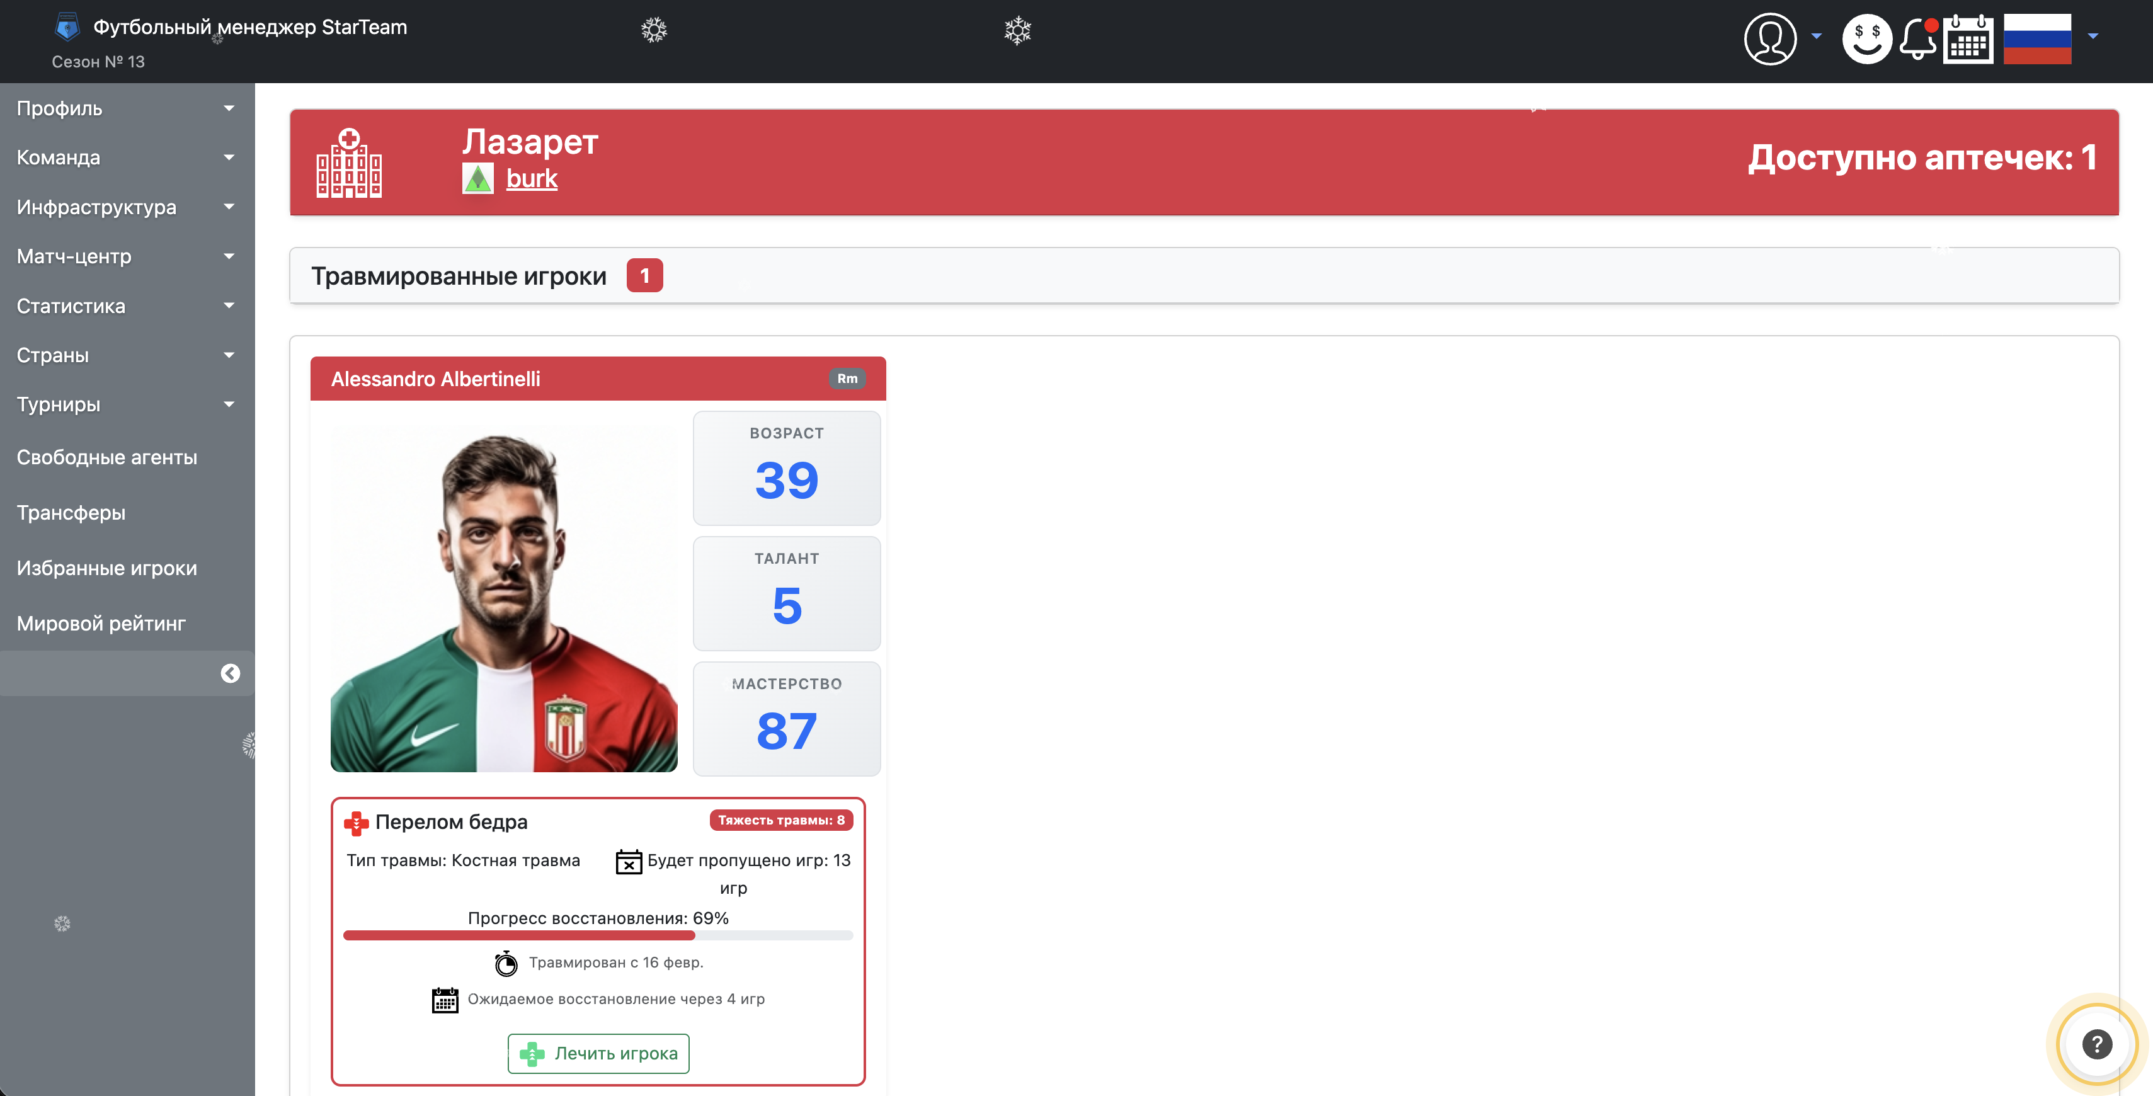Click the StarTeam shield logo
This screenshot has width=2153, height=1096.
point(67,28)
